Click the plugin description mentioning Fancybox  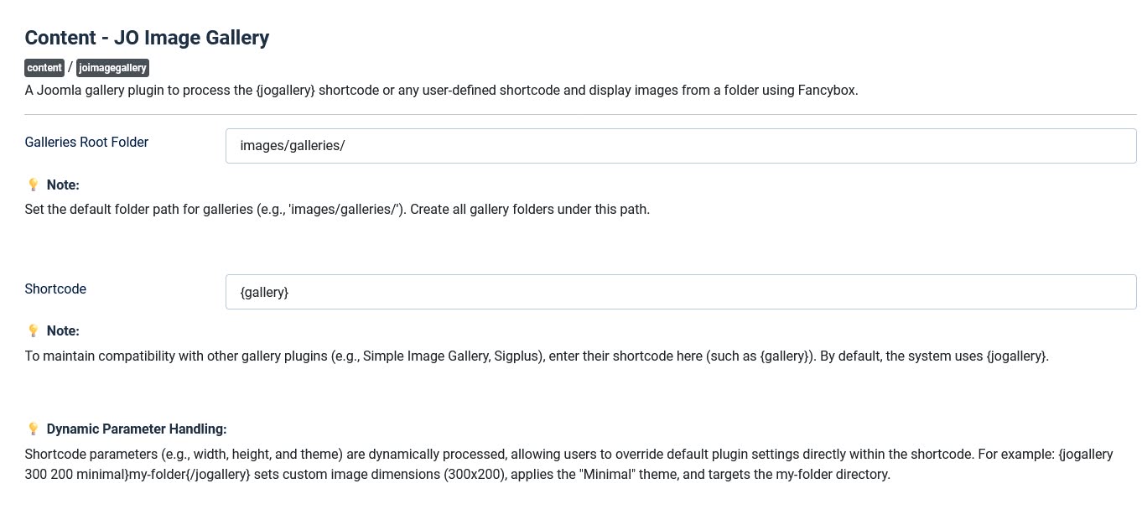pos(441,90)
